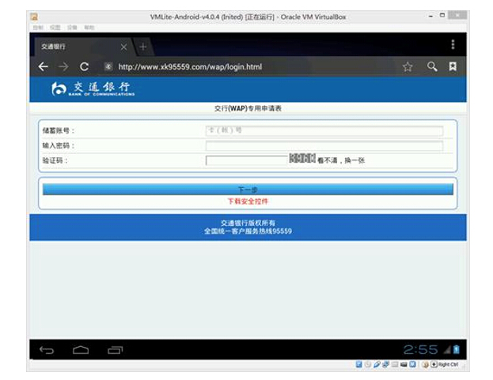Click the URL address bar

tap(190, 67)
